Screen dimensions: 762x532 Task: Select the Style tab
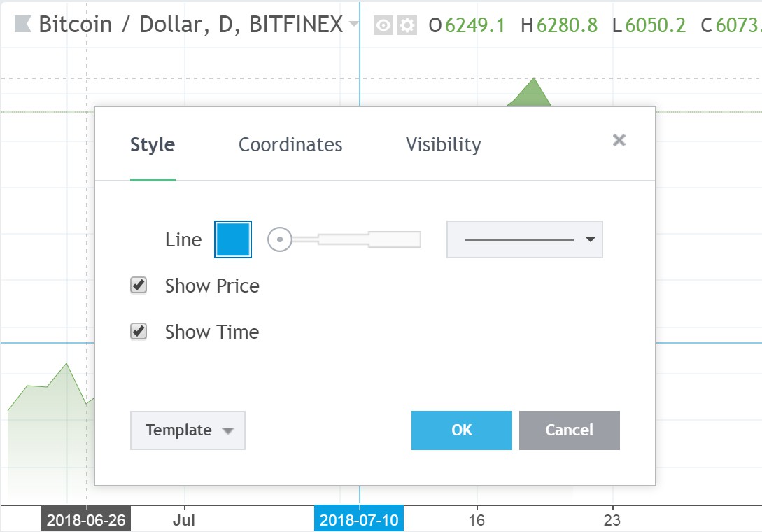pyautogui.click(x=153, y=144)
